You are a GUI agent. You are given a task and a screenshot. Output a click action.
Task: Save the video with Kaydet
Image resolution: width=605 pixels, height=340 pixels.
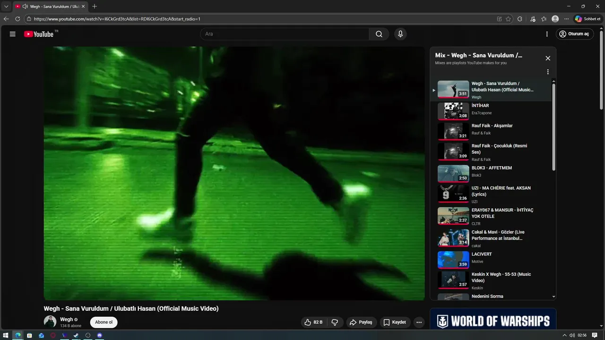tap(395, 322)
